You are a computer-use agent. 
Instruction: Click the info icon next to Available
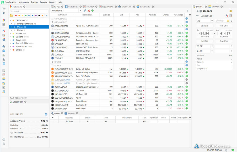tap(12, 133)
